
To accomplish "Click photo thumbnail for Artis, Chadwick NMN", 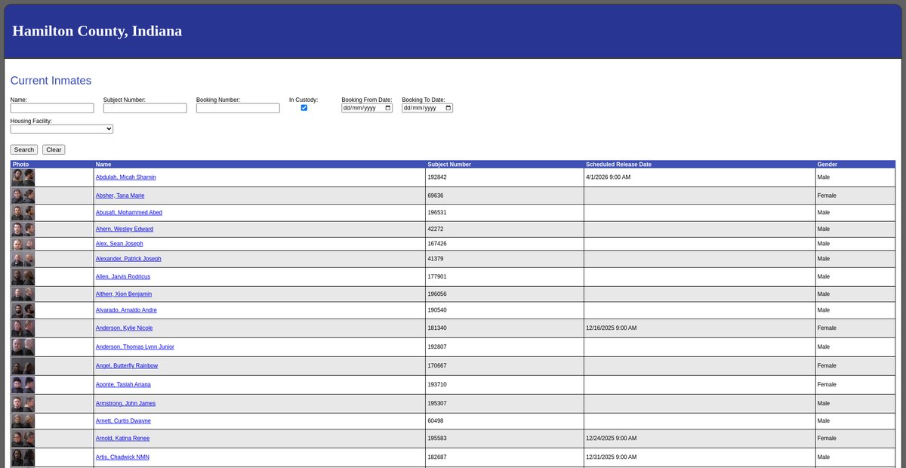I will pyautogui.click(x=23, y=457).
